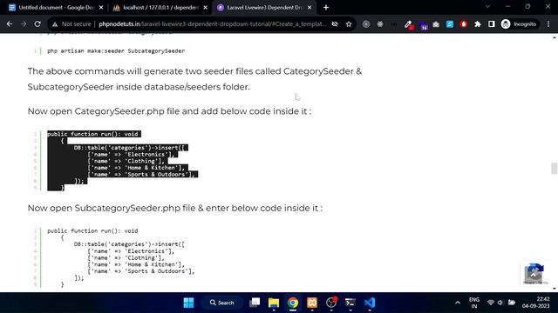
Task: Open the volume speaker tray icon
Action: 500,303
